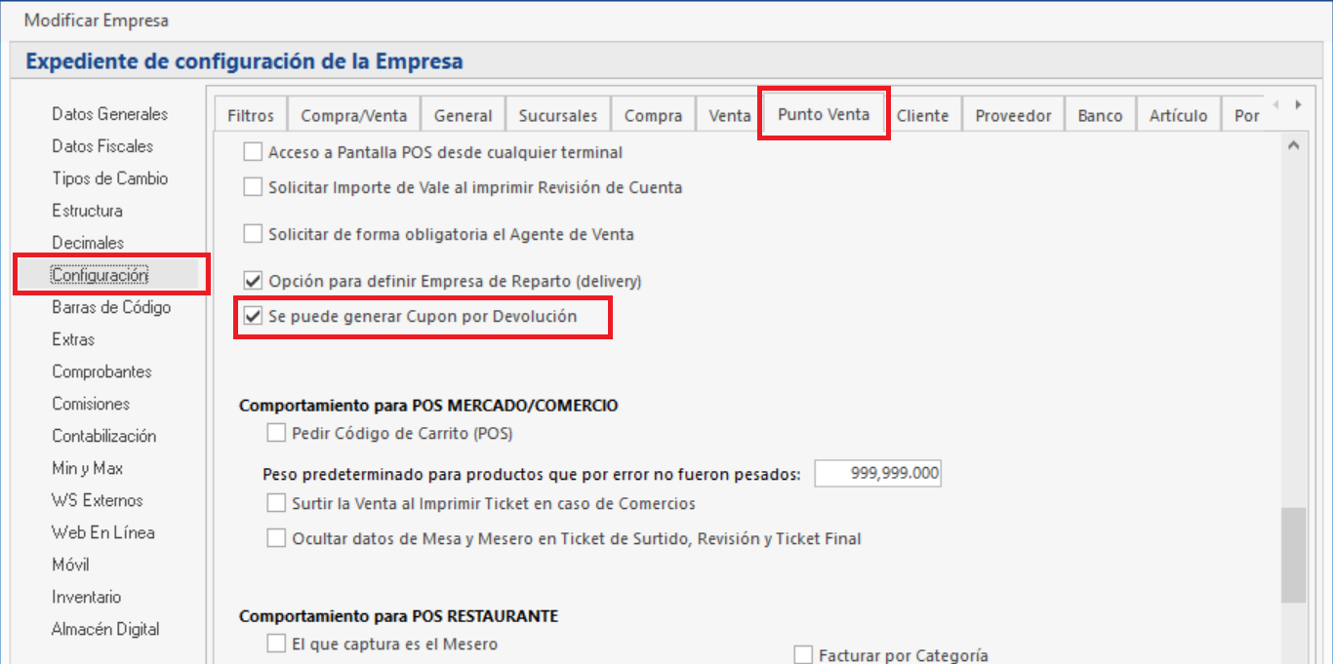The height and width of the screenshot is (664, 1333).
Task: Check Facturar por Categoría option
Action: coord(803,655)
